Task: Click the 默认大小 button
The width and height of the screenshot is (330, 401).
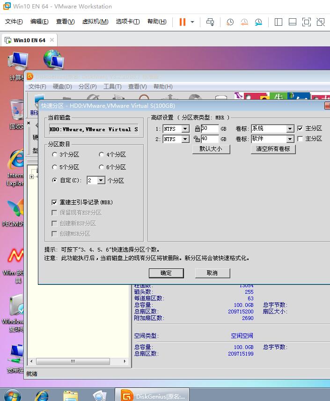Action: click(211, 149)
